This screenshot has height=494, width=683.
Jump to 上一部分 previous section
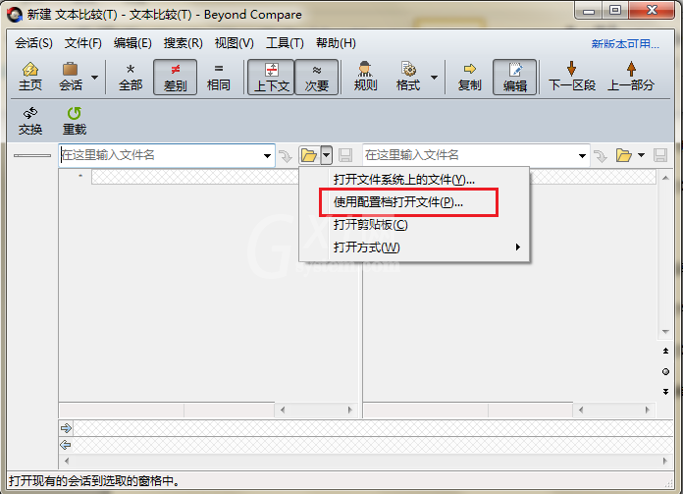(x=631, y=77)
